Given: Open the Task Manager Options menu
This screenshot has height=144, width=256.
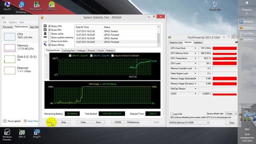Looking at the screenshot, I should 12,22.
